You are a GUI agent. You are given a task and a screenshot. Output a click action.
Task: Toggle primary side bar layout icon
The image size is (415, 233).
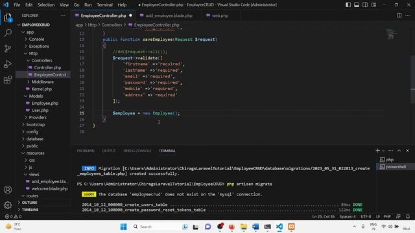click(348, 5)
